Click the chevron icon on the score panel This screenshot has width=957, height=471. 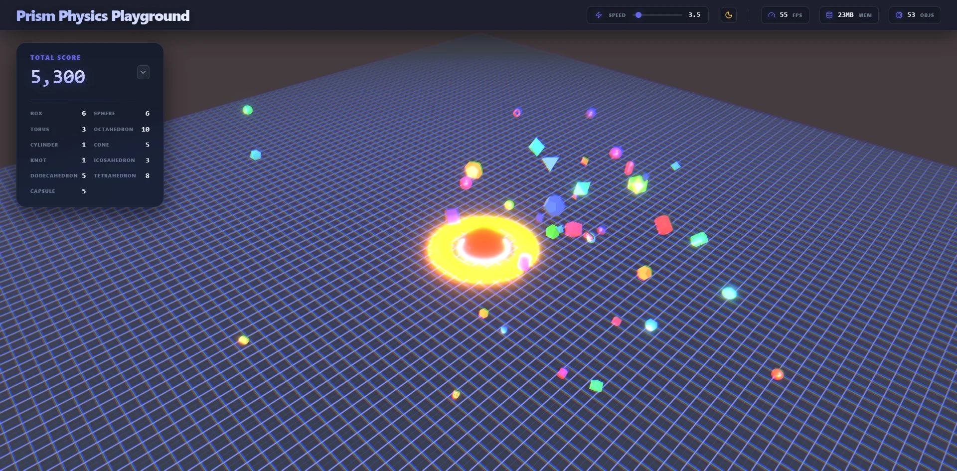pos(143,72)
